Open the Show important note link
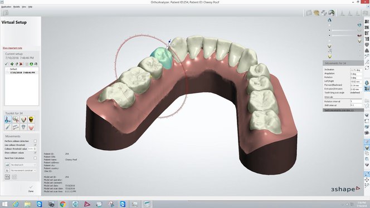This screenshot has height=208, width=370. pyautogui.click(x=12, y=48)
